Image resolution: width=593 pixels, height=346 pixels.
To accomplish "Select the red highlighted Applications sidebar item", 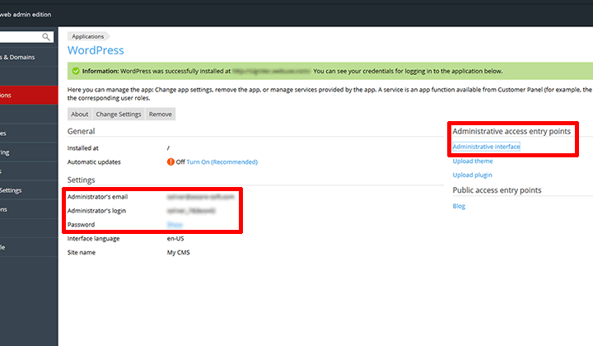I will 25,95.
